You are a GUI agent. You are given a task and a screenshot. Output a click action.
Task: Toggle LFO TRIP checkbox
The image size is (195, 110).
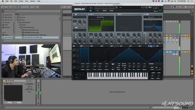point(123,68)
